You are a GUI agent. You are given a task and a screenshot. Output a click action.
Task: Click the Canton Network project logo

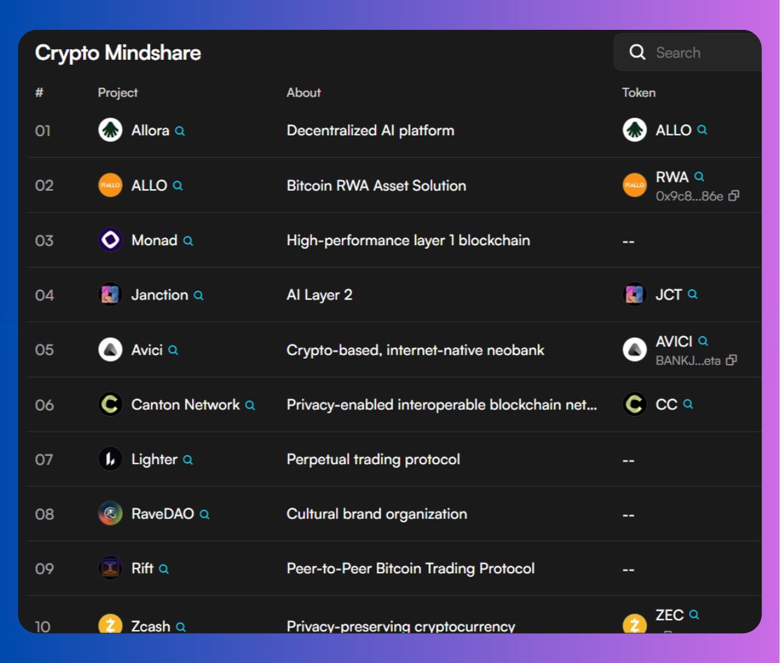click(x=110, y=404)
